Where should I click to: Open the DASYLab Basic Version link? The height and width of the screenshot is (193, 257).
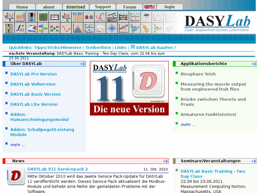pyautogui.click(x=36, y=94)
